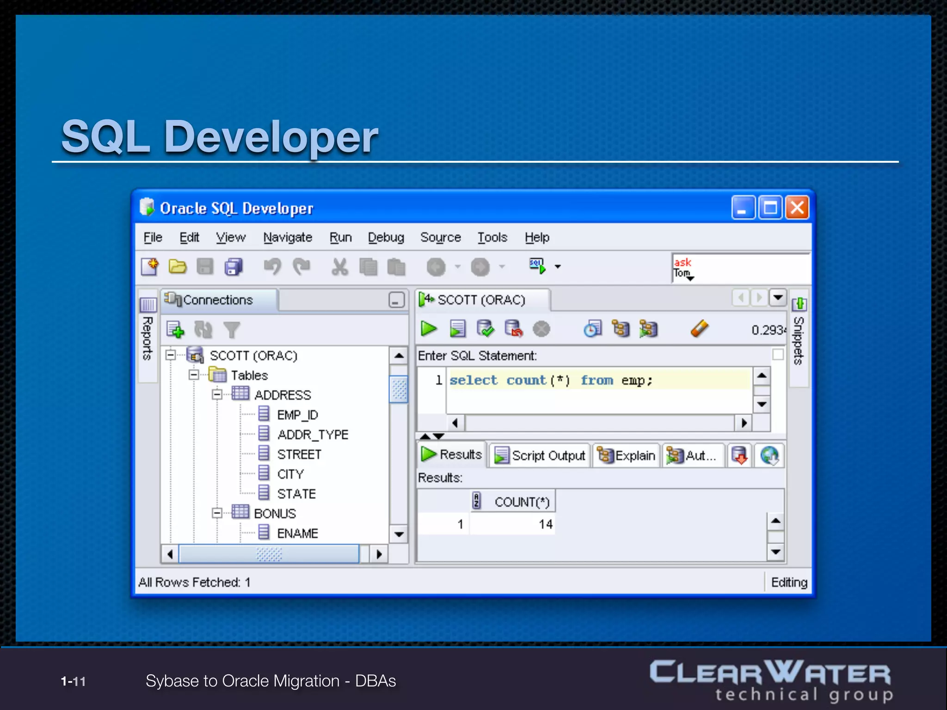
Task: Open the Navigate menu
Action: tap(288, 238)
